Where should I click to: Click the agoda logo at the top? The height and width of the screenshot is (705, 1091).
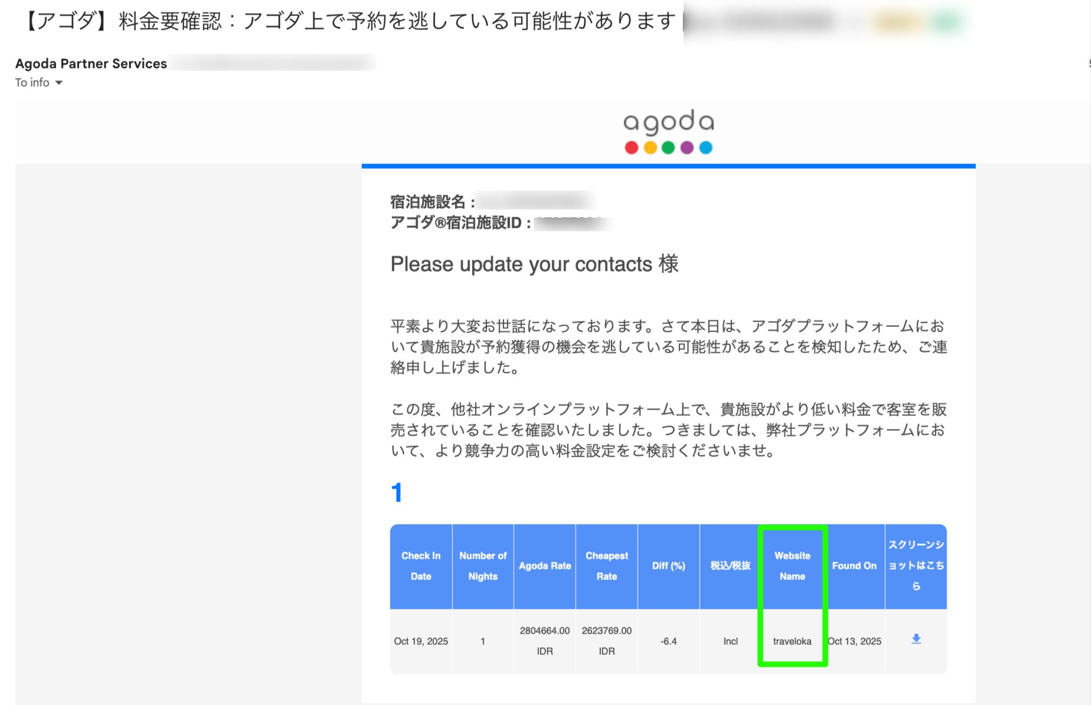[668, 121]
